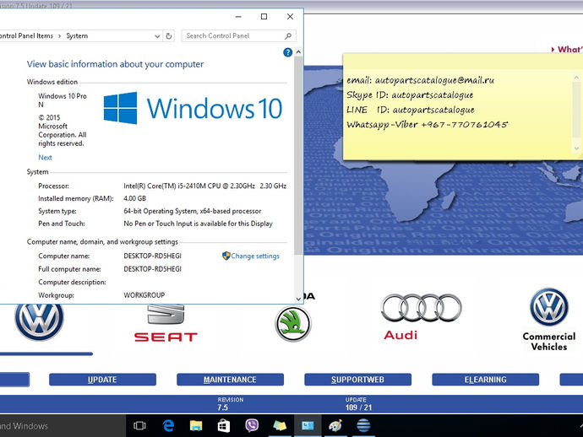Click the scroll down arrow in System window
The image size is (583, 437).
(x=298, y=299)
